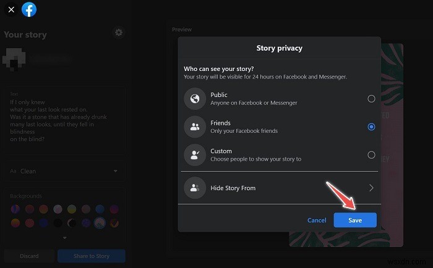The height and width of the screenshot is (268, 433).
Task: Expand Hide Story From chevron
Action: click(x=371, y=188)
